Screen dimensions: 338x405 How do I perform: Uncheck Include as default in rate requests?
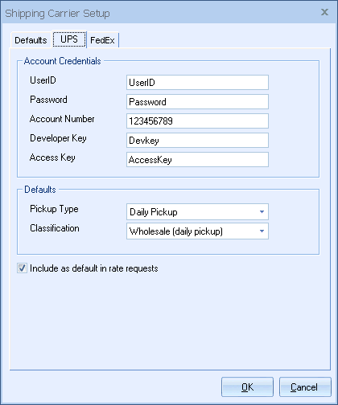(22, 268)
